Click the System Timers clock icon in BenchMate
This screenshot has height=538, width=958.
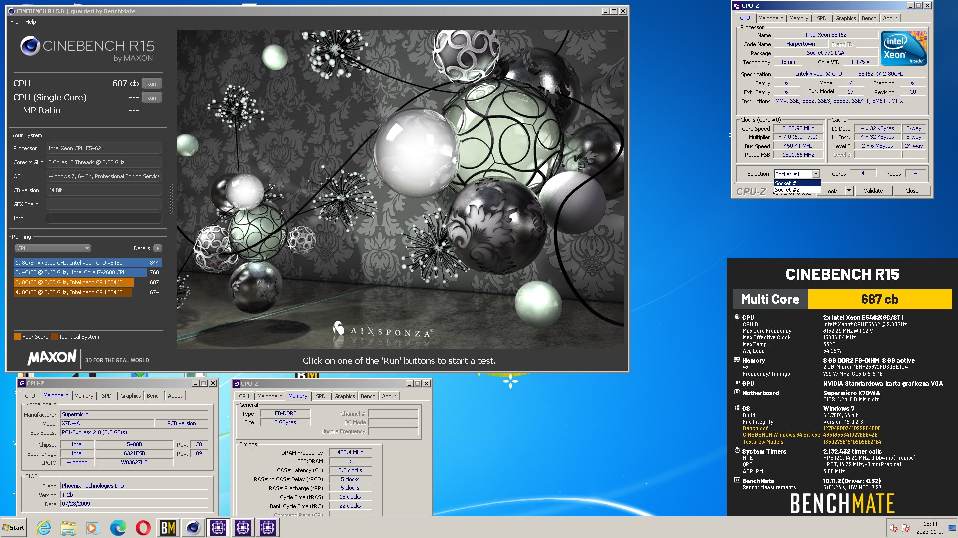coord(737,451)
